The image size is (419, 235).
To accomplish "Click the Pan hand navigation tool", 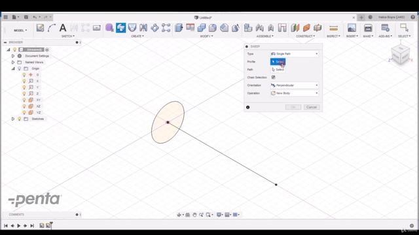I will pos(194,215).
